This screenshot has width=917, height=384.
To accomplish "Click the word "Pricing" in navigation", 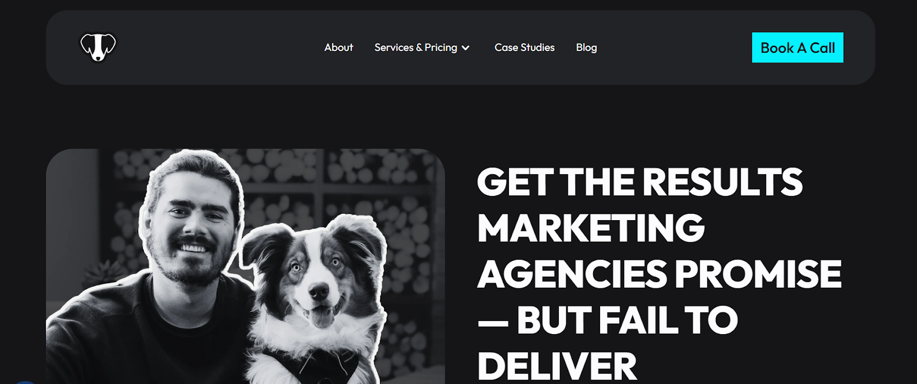I will 441,48.
